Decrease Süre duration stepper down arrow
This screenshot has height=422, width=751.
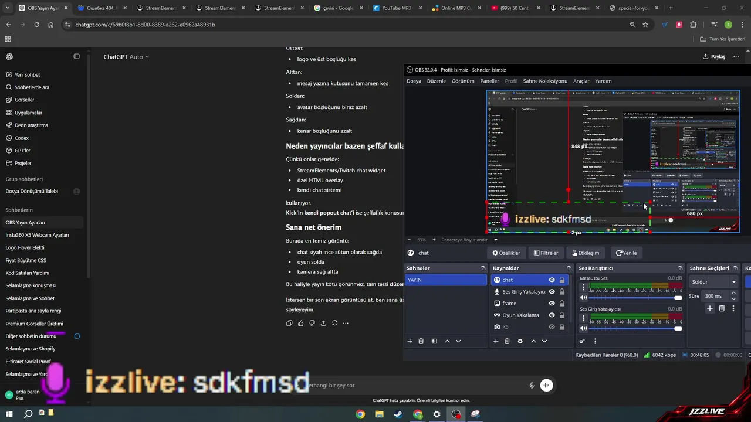tap(733, 299)
